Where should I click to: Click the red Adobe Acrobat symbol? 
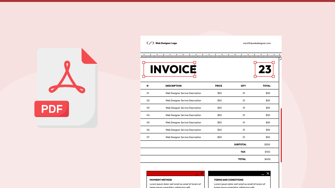point(67,77)
